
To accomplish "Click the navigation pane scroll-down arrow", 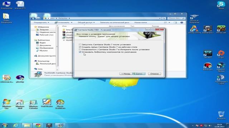I will click(x=57, y=70).
